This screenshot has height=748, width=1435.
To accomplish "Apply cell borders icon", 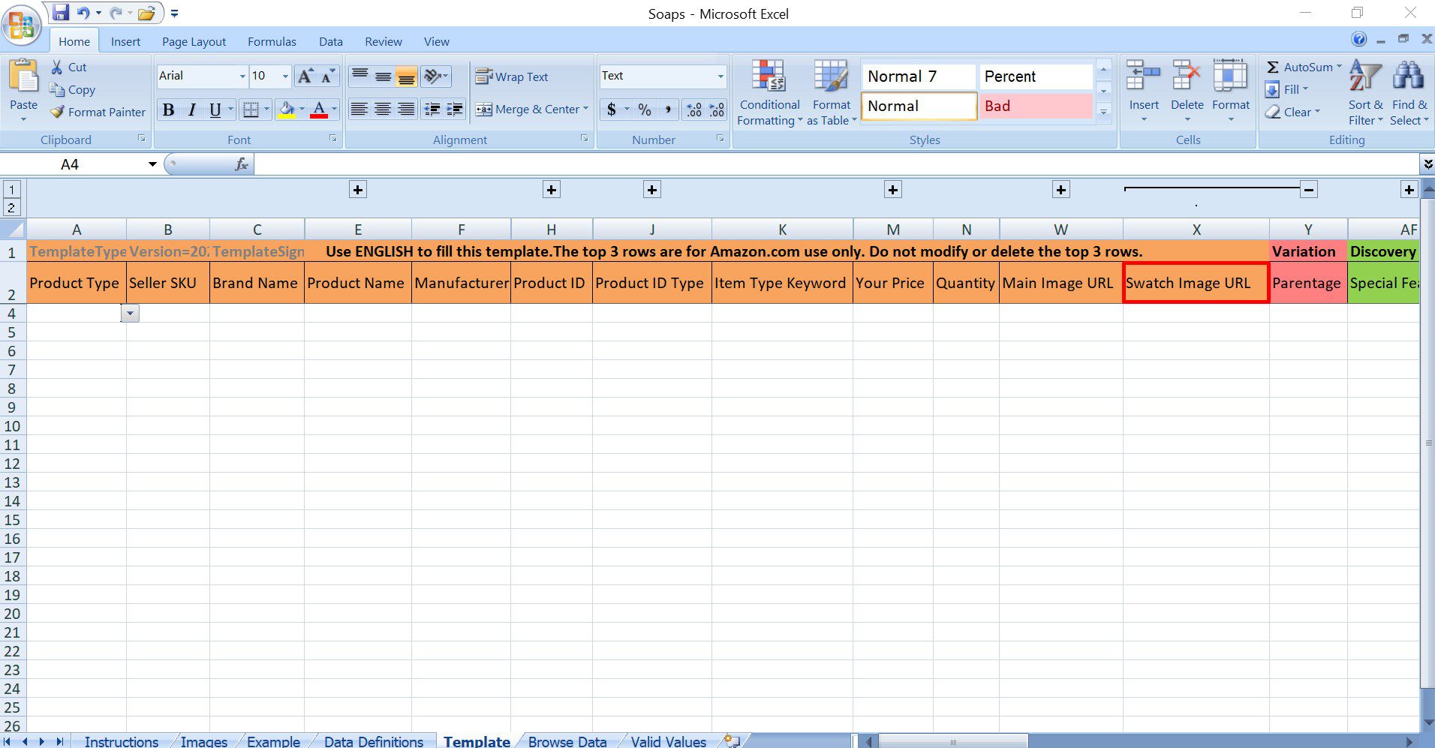I will click(x=251, y=110).
